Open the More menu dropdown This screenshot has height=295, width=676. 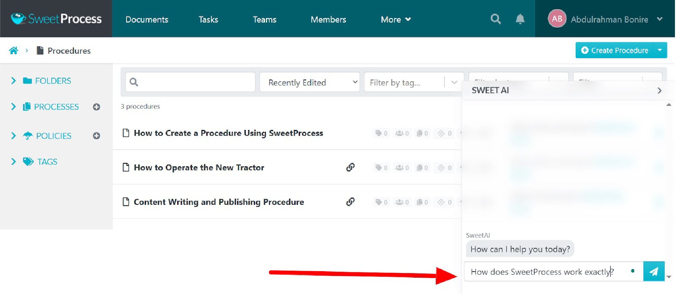(396, 19)
